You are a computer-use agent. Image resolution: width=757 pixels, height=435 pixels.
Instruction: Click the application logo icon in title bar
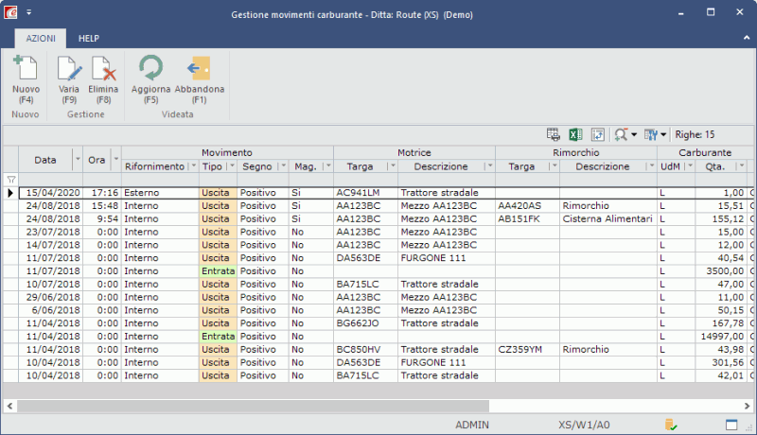(10, 12)
